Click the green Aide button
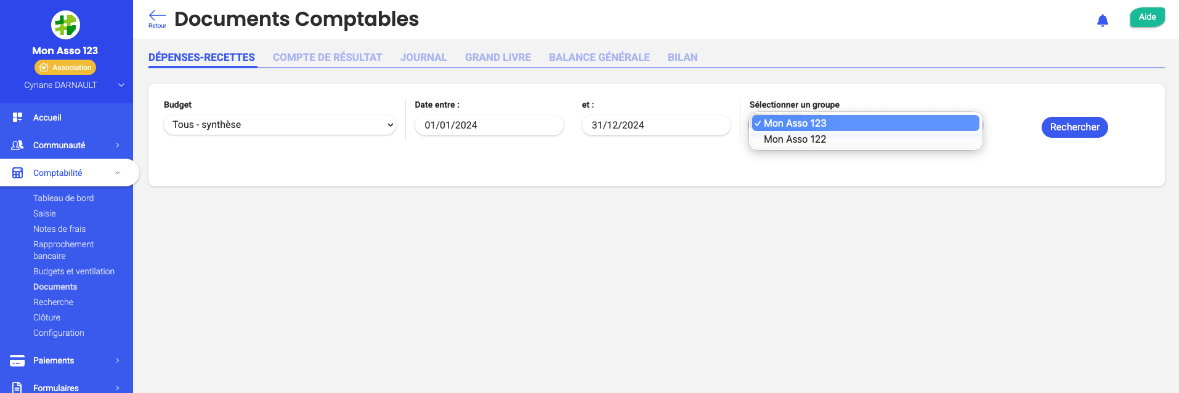Viewport: 1179px width, 393px height. click(x=1147, y=17)
